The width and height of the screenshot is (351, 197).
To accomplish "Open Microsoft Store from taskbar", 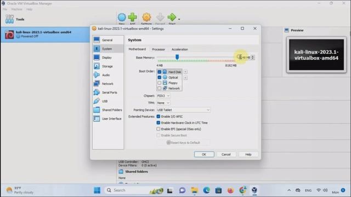I will pos(218,190).
